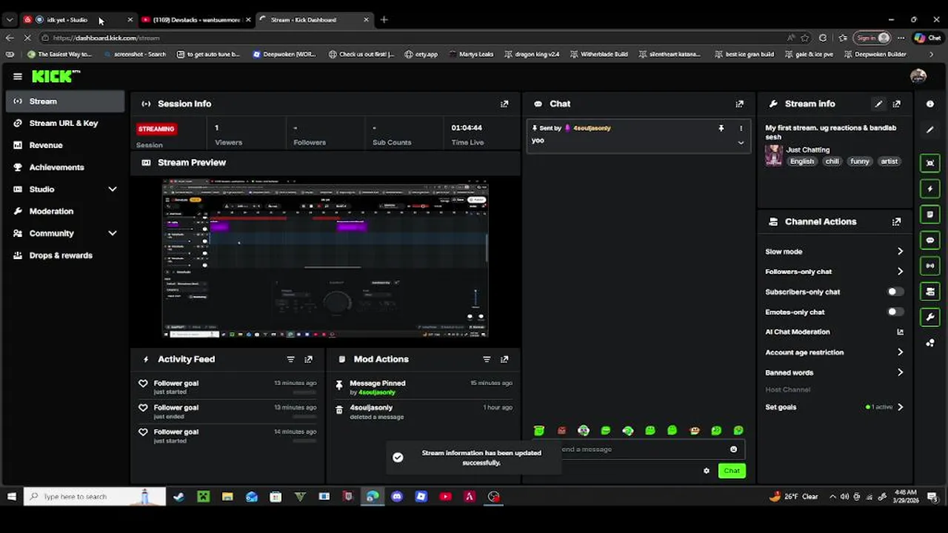Screen dimensions: 948x533
Task: Collapse the pinned message chevron
Action: point(741,143)
